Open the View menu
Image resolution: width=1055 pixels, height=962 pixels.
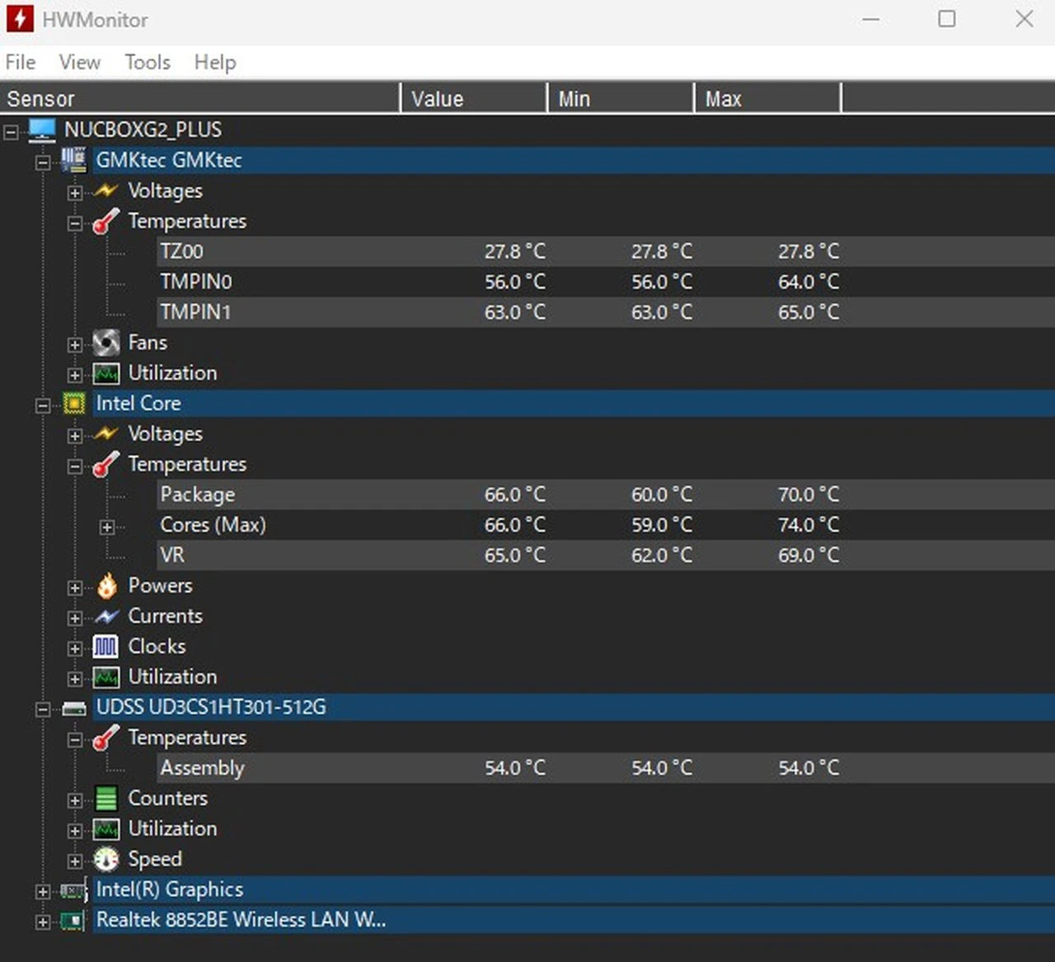coord(79,63)
